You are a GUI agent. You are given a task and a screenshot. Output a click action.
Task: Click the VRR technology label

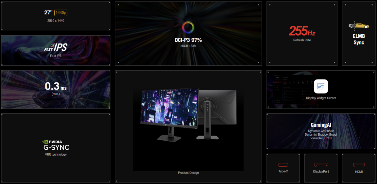56,154
